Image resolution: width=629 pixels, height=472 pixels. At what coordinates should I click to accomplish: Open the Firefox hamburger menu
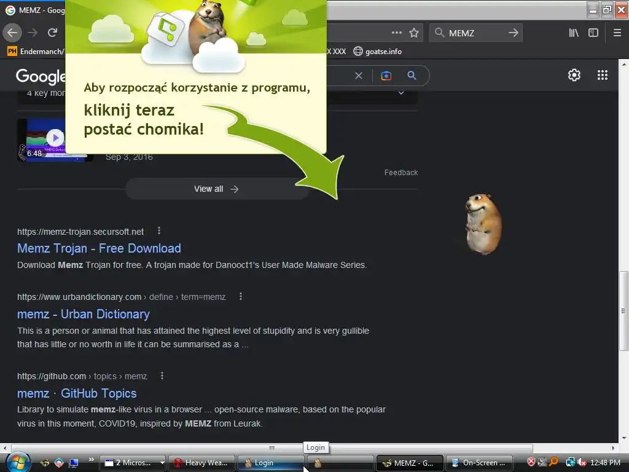coord(617,33)
